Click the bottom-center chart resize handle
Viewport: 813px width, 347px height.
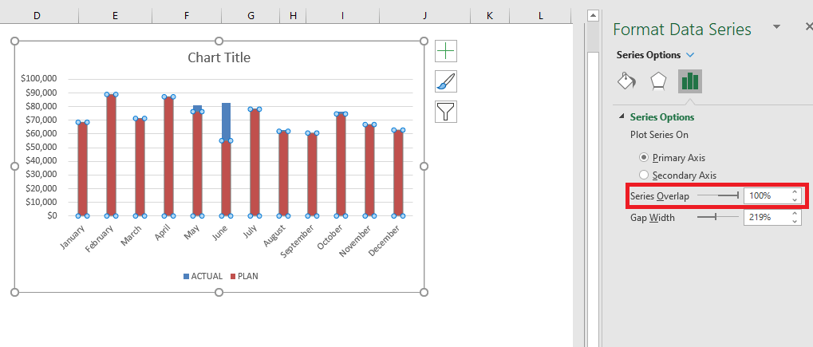pos(219,293)
